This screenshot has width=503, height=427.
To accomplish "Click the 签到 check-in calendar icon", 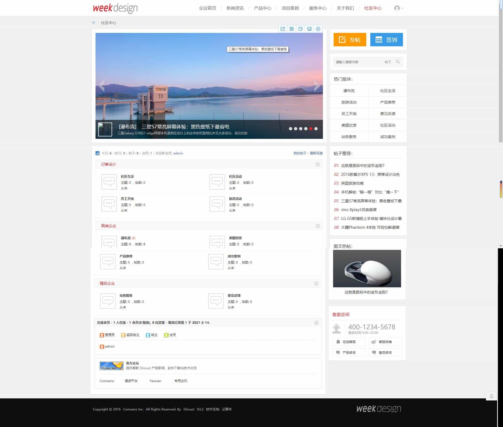I will (379, 40).
